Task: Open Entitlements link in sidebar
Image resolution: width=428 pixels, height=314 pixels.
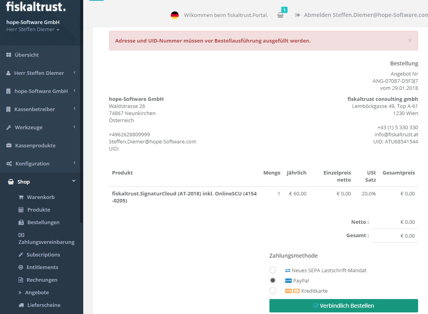Action: (x=42, y=268)
